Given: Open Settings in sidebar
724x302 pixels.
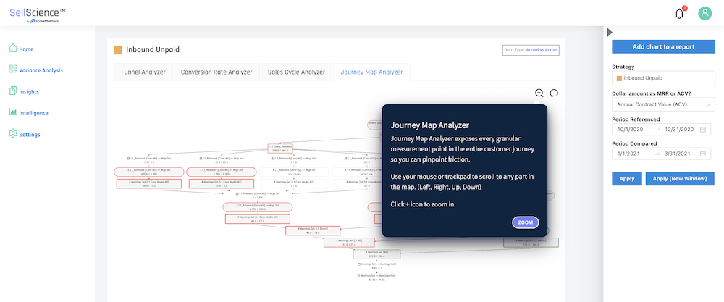Looking at the screenshot, I should [30, 135].
